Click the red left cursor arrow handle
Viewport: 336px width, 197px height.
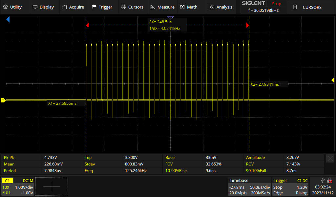point(87,25)
